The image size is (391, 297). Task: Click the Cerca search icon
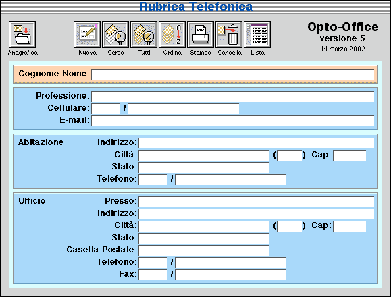point(115,34)
